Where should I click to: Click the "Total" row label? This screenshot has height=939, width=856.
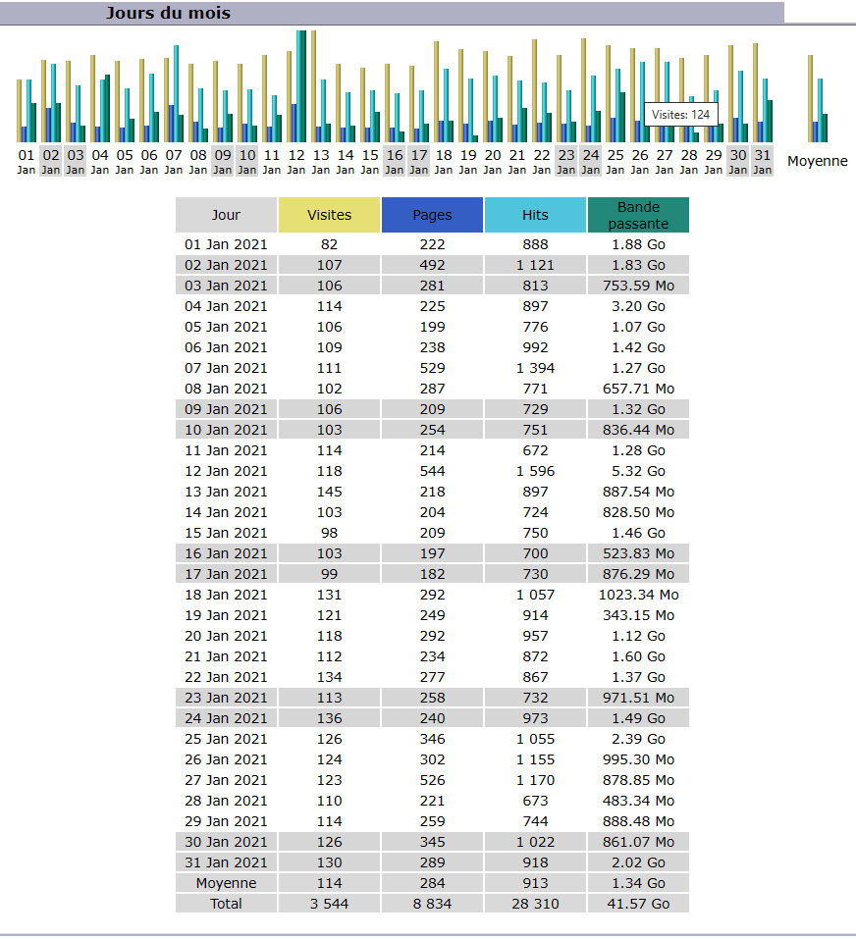[226, 904]
